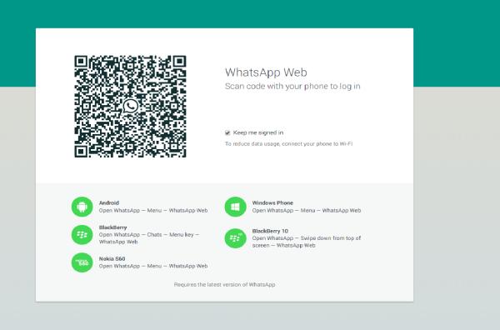This screenshot has height=330, width=500.
Task: Click the BlackBerry 10 heading text
Action: (270, 231)
